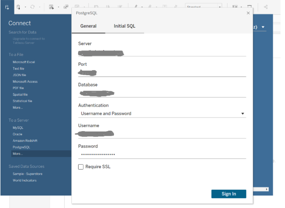Select Oracle server connector
Image resolution: width=285 pixels, height=208 pixels.
(x=18, y=134)
